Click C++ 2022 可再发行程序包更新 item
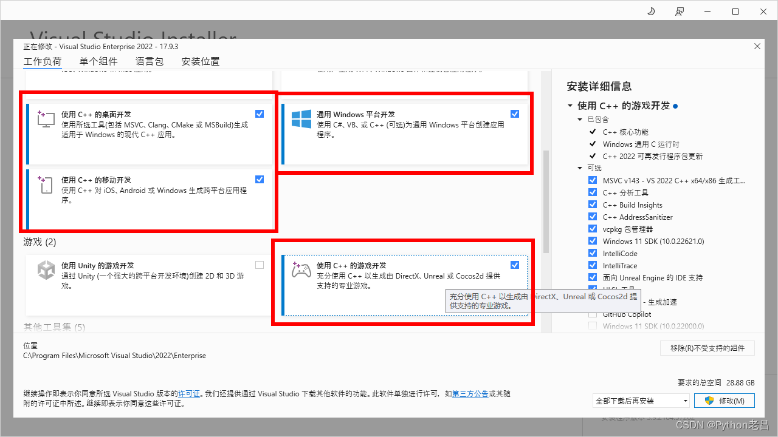Image resolution: width=778 pixels, height=437 pixels. click(653, 156)
